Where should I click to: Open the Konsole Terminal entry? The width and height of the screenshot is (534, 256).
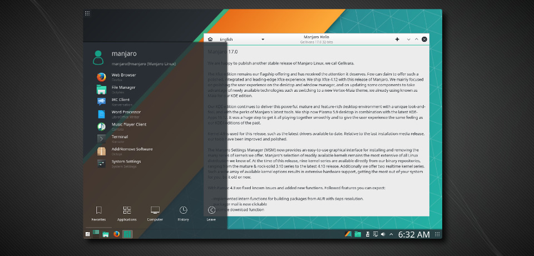[x=102, y=139]
